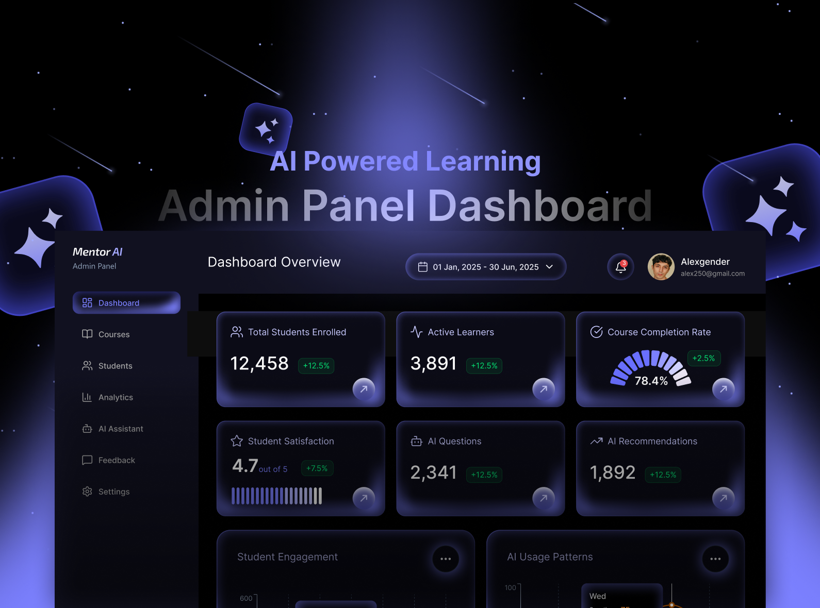Viewport: 820px width, 608px height.
Task: Click the +12.5% badge in Active Learners
Action: pos(484,366)
